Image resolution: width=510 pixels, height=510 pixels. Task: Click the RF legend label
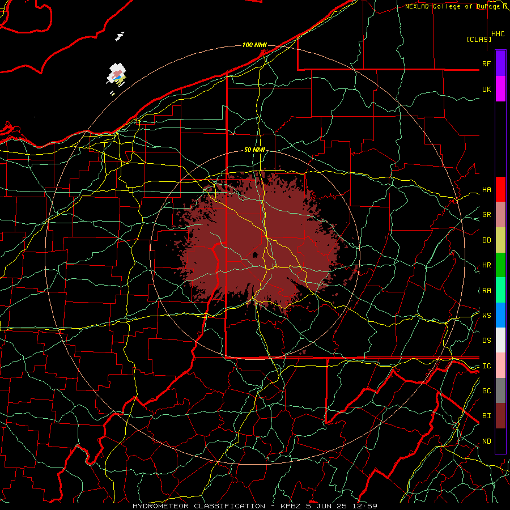[x=486, y=63]
